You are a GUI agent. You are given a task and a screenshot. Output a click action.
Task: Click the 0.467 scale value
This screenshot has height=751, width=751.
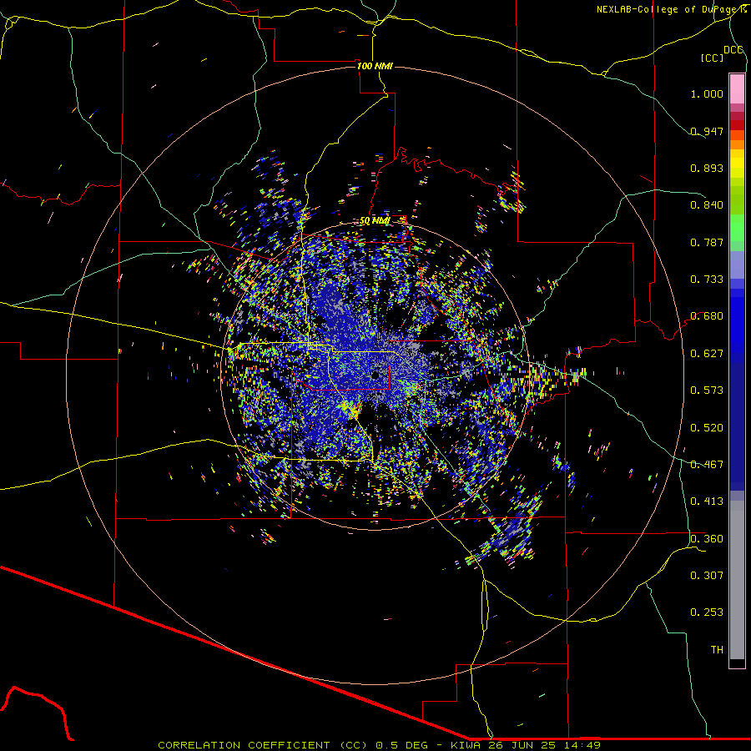click(707, 465)
